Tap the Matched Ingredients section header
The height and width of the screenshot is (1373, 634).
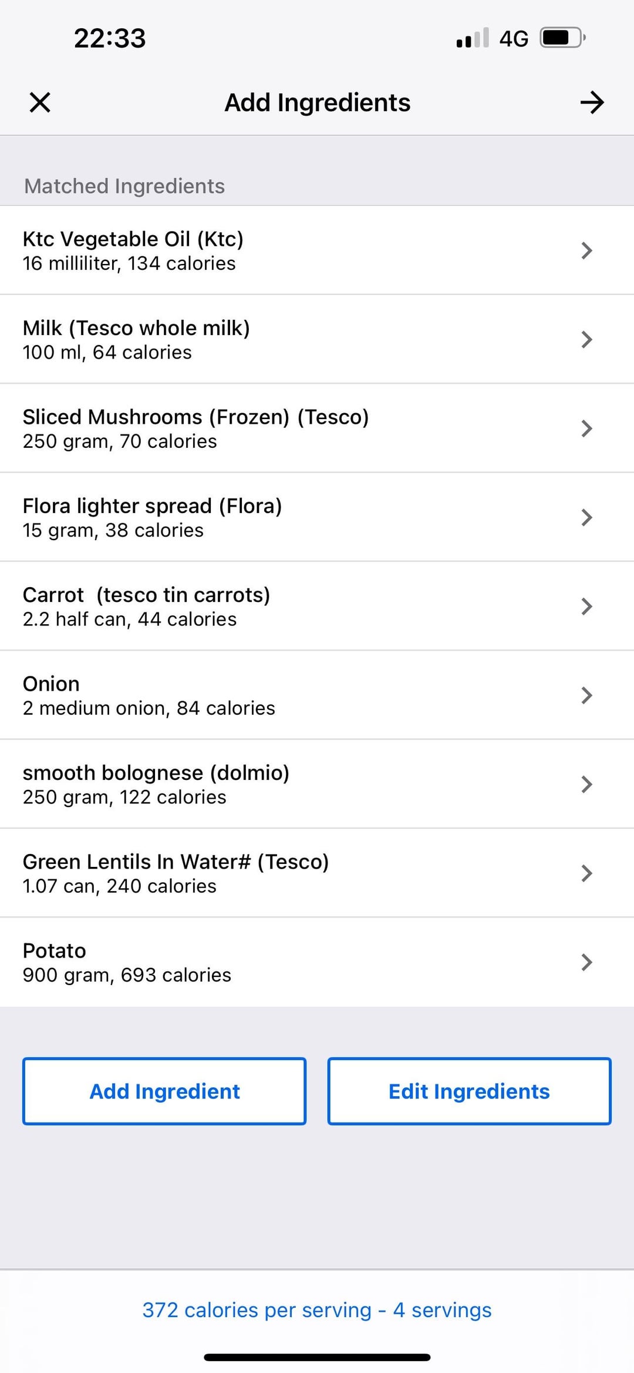124,186
